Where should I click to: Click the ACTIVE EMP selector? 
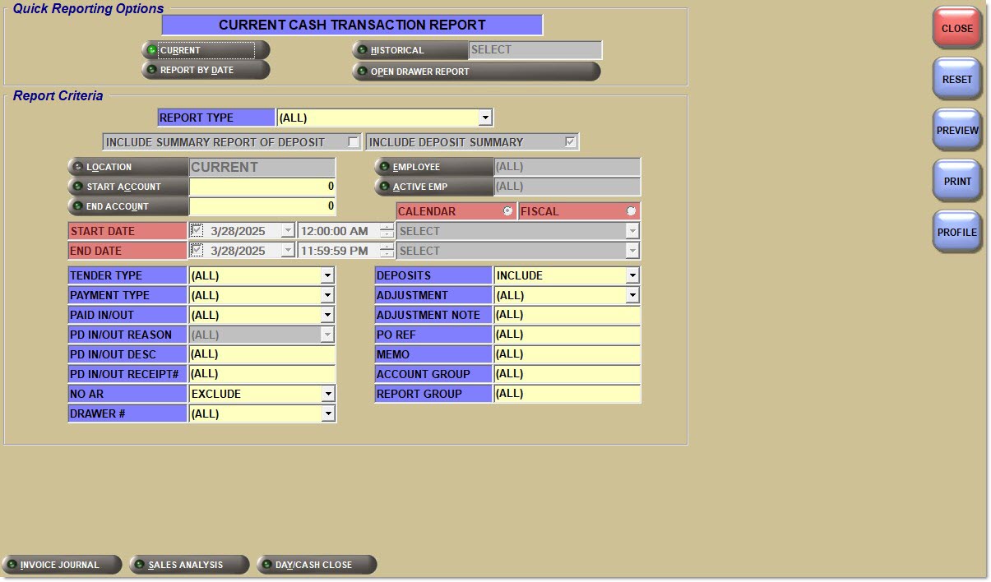(432, 187)
